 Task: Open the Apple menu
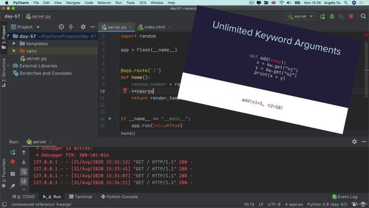coord(6,3)
